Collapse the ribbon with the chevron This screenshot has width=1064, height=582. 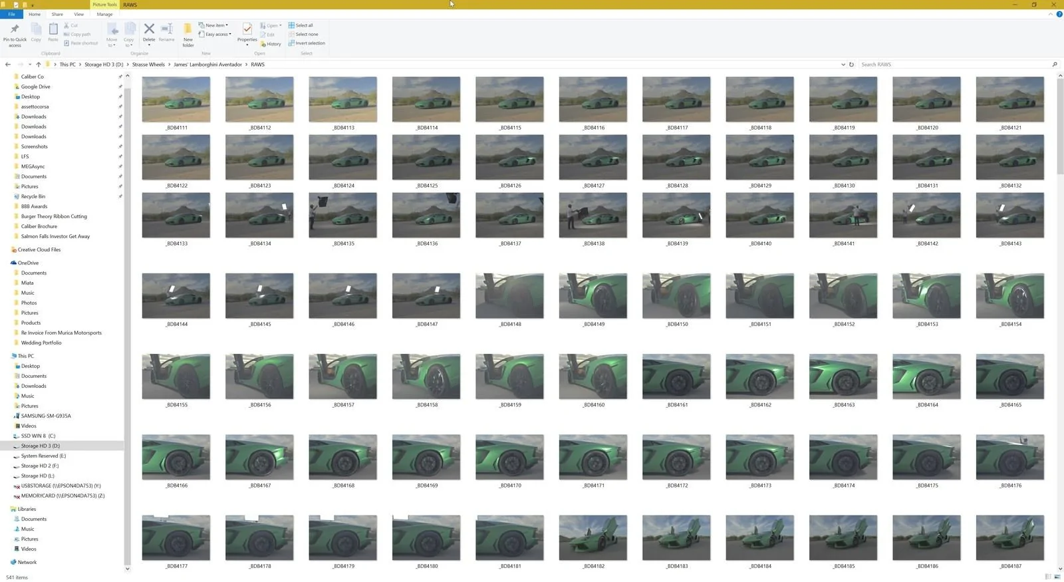(1051, 14)
